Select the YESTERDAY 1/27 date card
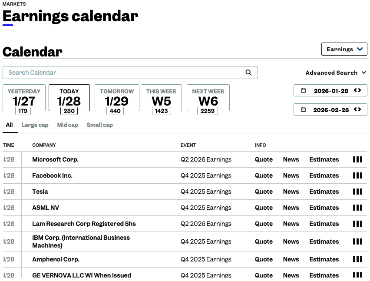Screen dimensions: 370x281 [24, 97]
